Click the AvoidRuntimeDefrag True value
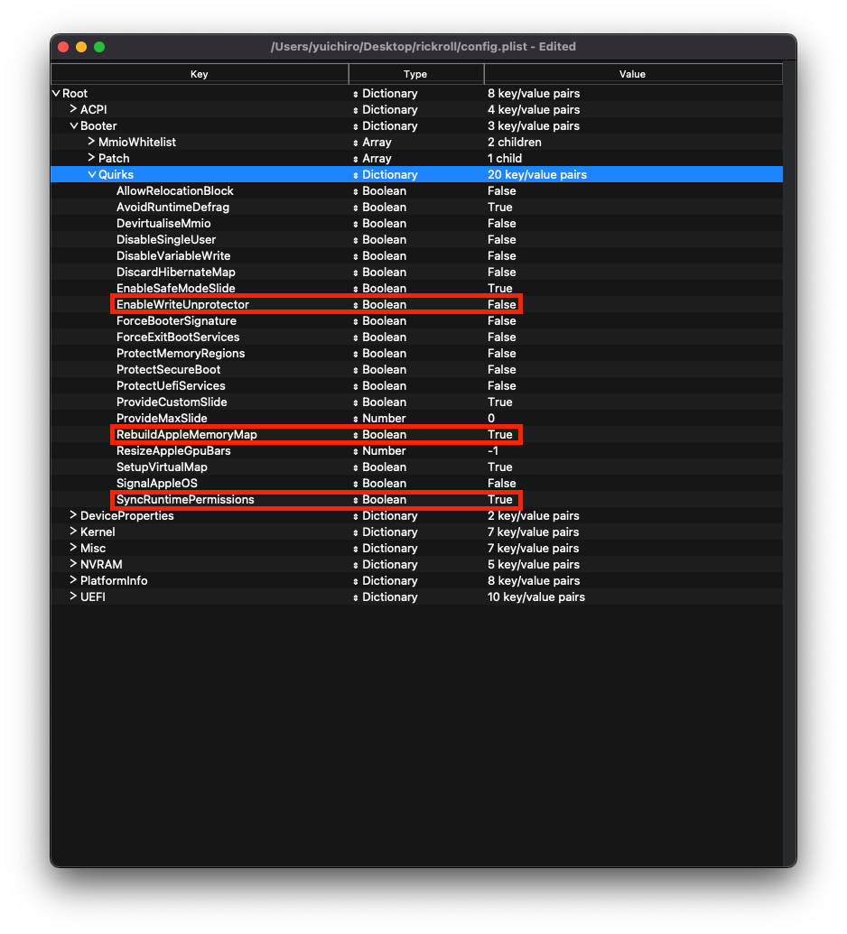847x934 pixels. (499, 208)
